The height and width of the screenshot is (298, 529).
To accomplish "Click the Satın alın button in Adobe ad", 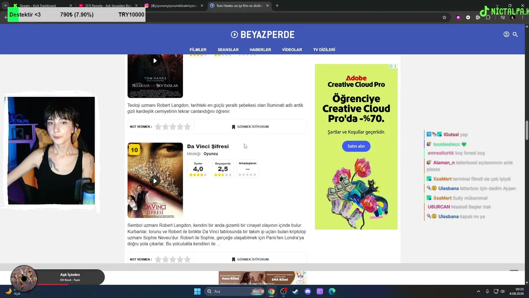I will point(356,146).
